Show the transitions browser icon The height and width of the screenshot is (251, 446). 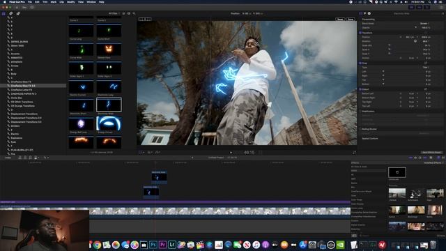pyautogui.click(x=443, y=158)
